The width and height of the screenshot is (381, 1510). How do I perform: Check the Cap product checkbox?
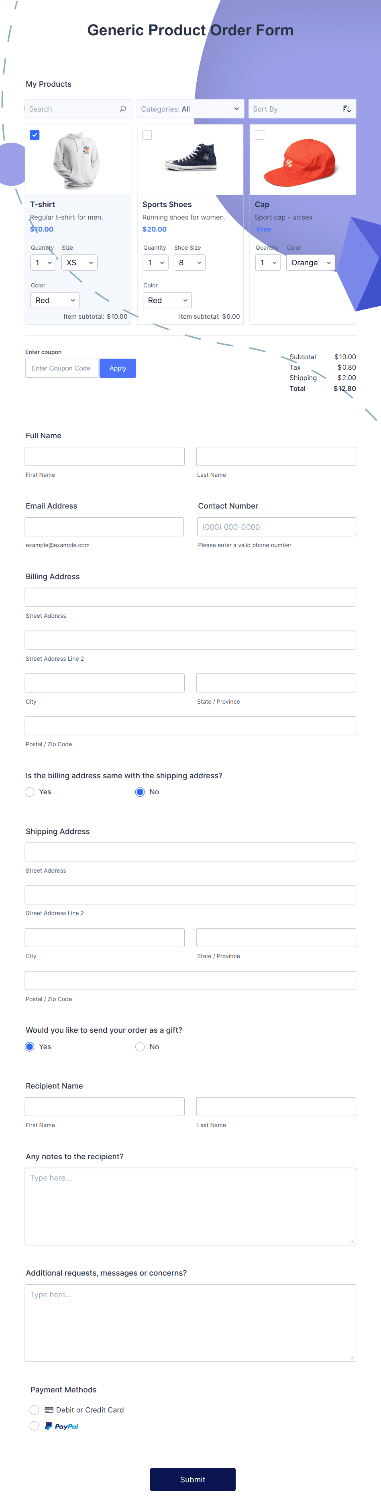259,134
